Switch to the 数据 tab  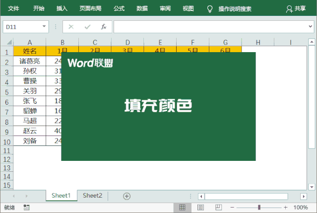[x=142, y=8]
